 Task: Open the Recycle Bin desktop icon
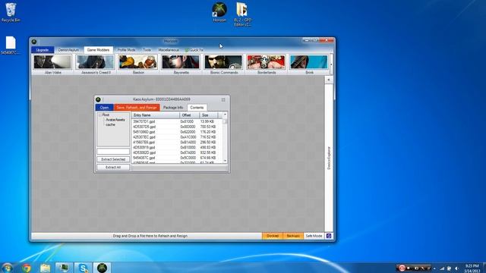11,12
